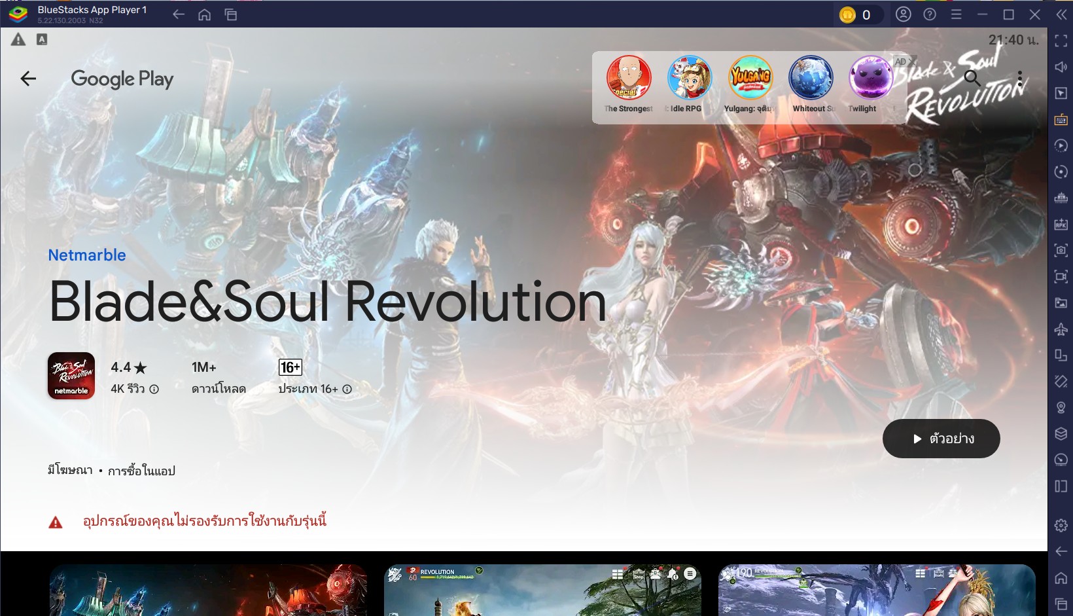Open search in Google Play
Viewport: 1073px width, 616px height.
(x=972, y=78)
